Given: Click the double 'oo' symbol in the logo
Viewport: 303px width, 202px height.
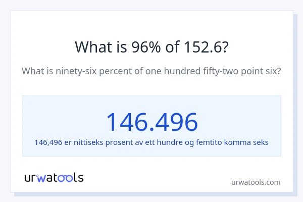Looking at the screenshot, I should click(x=67, y=178).
